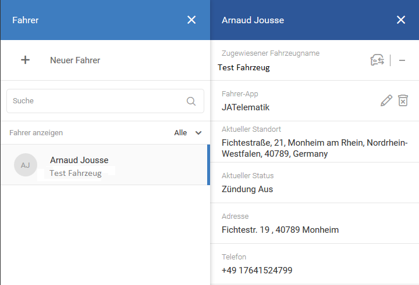Screen dimensions: 419x285
Task: Click the phone number +49 17641524799
Action: pyautogui.click(x=257, y=270)
